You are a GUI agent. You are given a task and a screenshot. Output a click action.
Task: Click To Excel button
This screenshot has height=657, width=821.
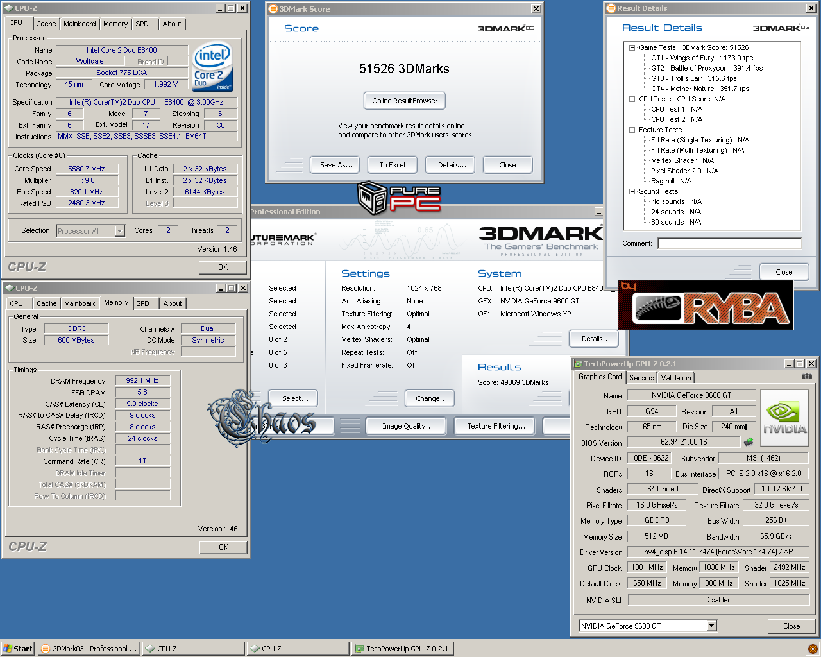click(x=392, y=165)
